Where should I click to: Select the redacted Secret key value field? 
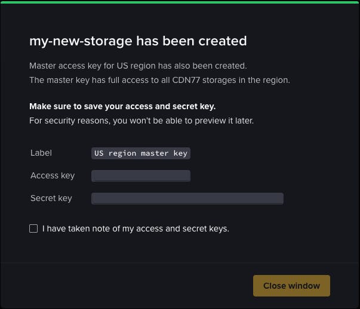[x=187, y=198]
